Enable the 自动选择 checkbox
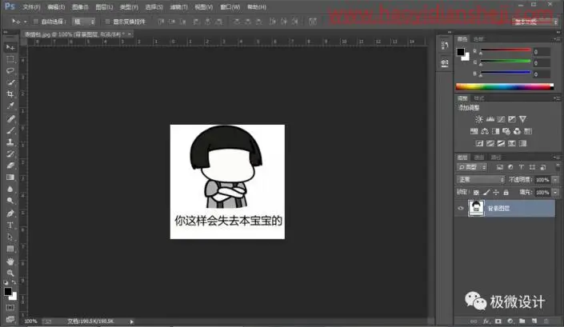The height and width of the screenshot is (327, 564). pos(36,22)
